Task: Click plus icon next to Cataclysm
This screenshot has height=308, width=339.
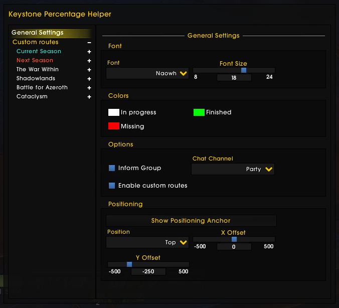Action: 89,97
